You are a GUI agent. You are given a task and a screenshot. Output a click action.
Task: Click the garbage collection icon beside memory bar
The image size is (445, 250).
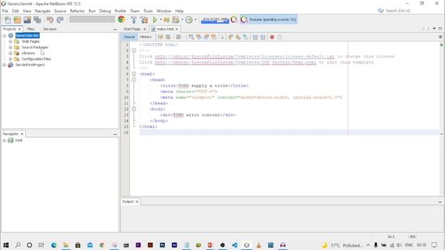point(234,19)
